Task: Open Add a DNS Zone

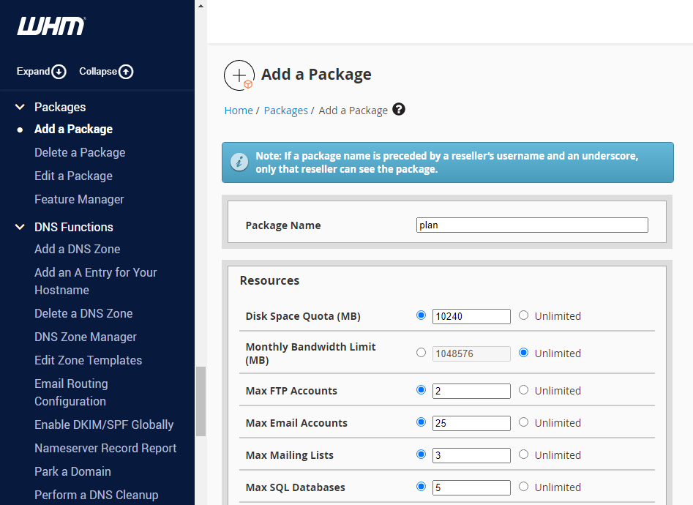Action: pyautogui.click(x=78, y=249)
